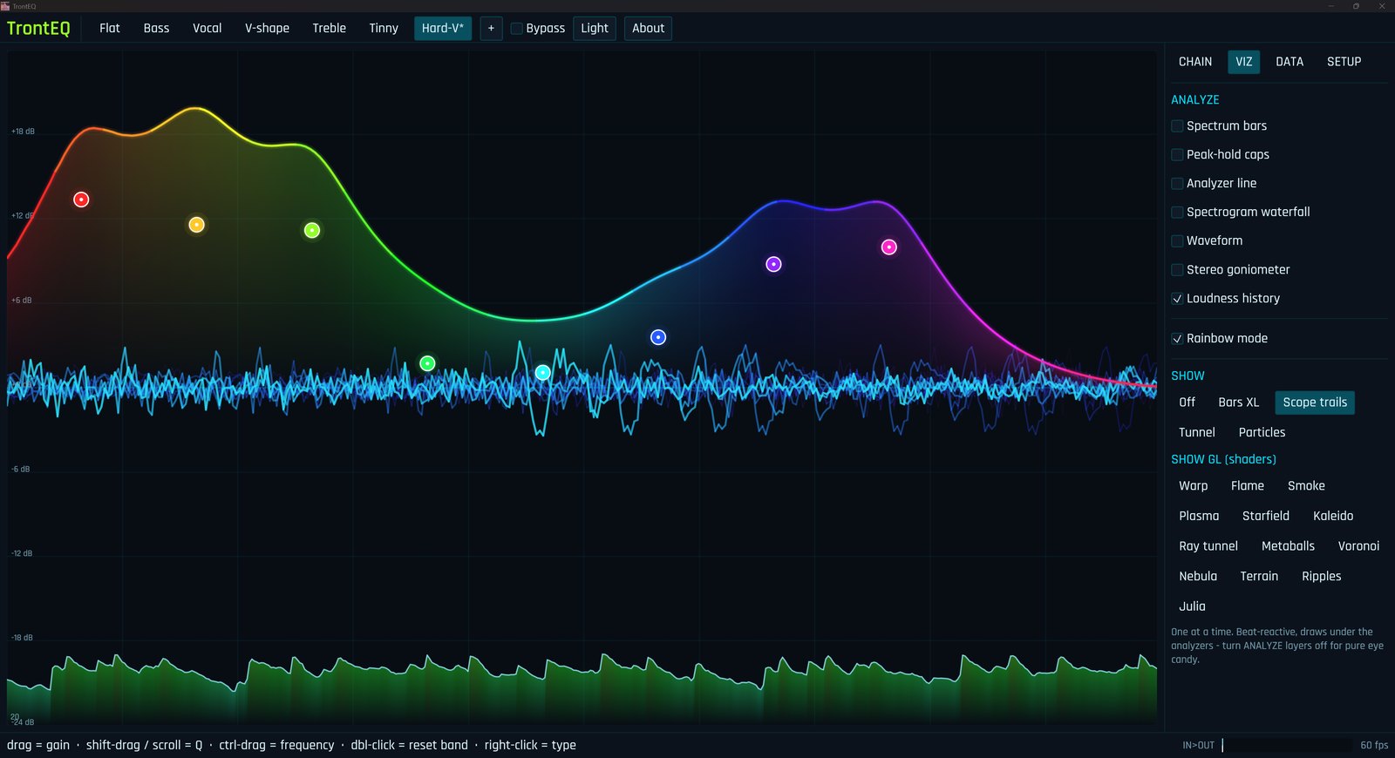Enable Analyzer line checkbox
Viewport: 1395px width, 758px height.
click(1177, 184)
